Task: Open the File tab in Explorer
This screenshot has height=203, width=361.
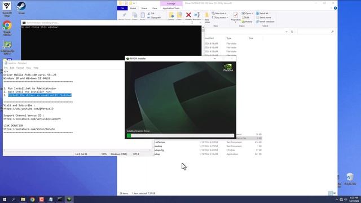Action: [122, 8]
